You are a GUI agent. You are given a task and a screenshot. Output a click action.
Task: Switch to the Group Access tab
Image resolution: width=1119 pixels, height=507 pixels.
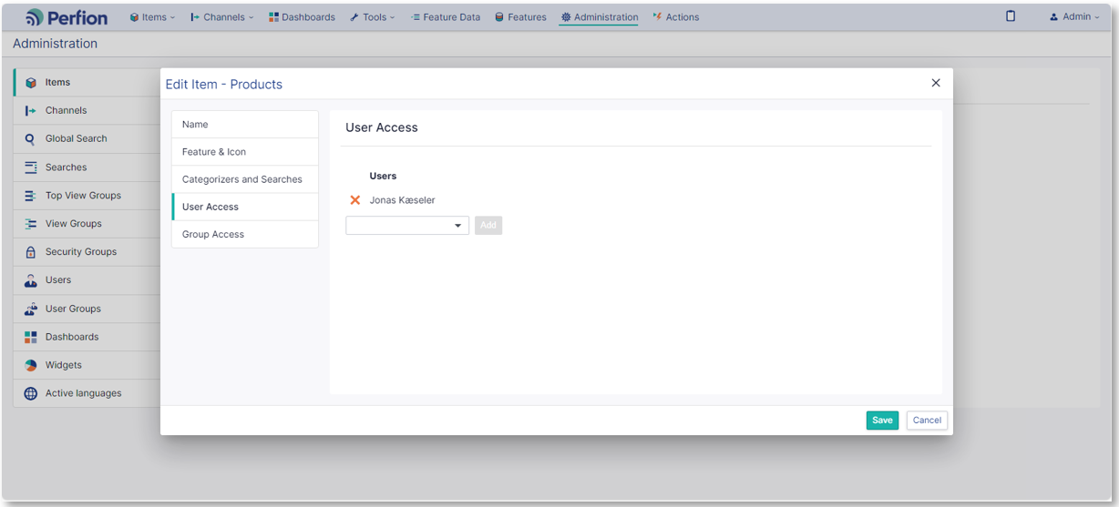(x=245, y=234)
